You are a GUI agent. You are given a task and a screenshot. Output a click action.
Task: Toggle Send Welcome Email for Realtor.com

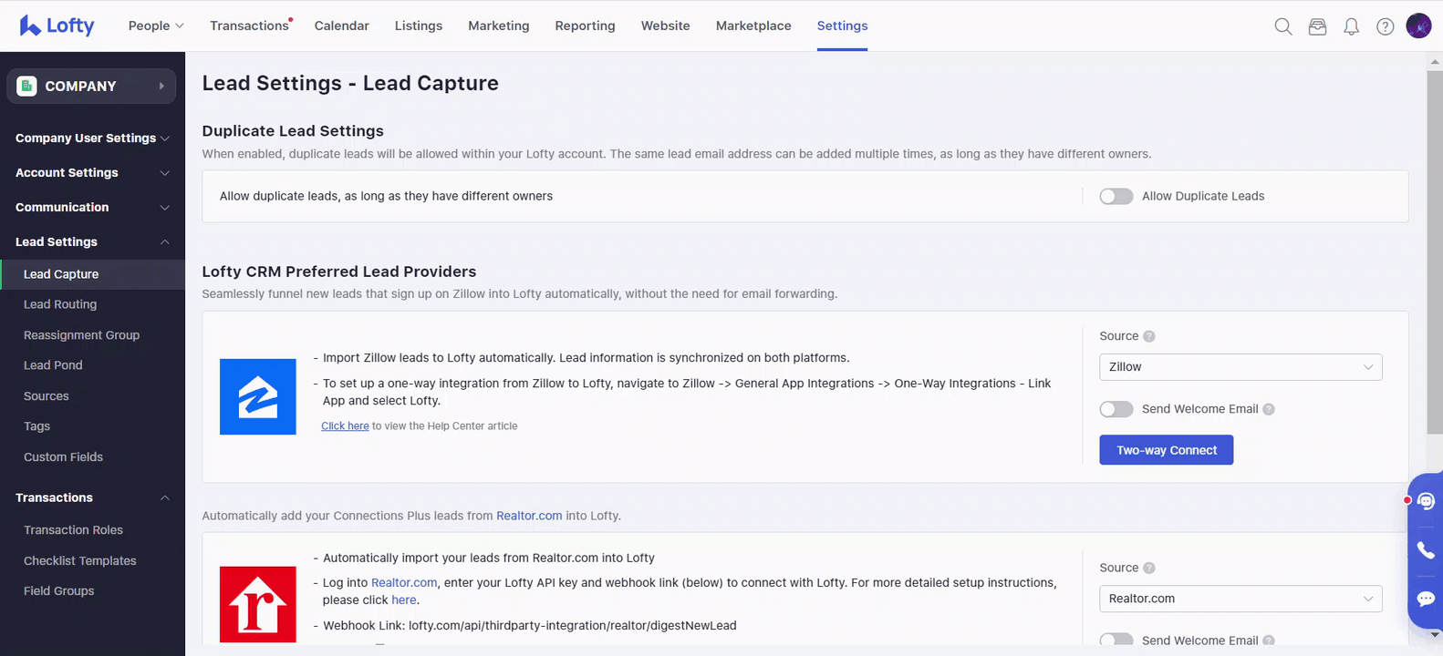click(1116, 640)
